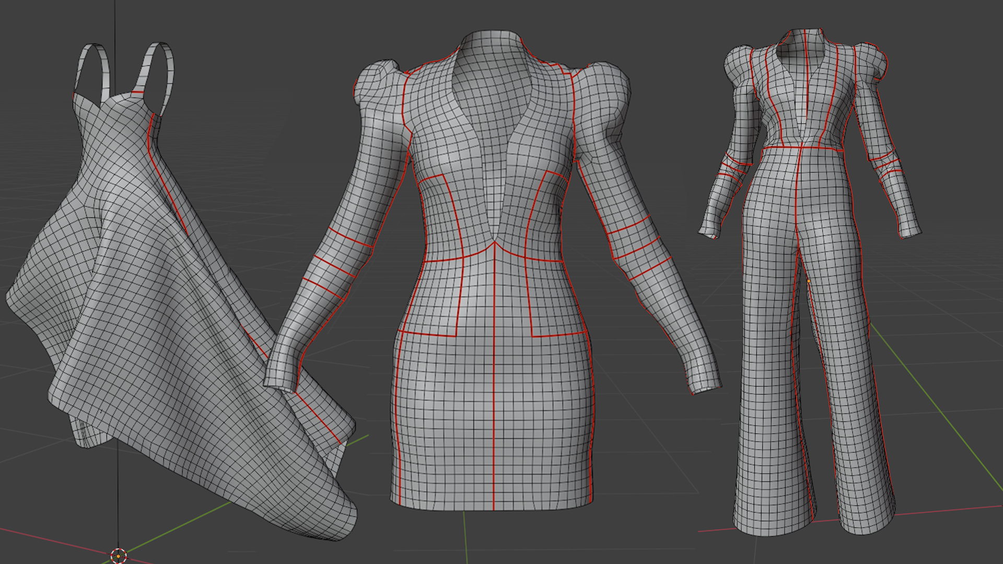Screen dimensions: 1003x564
Task: Click the blazer dress right puff shoulder
Action: pyautogui.click(x=606, y=84)
